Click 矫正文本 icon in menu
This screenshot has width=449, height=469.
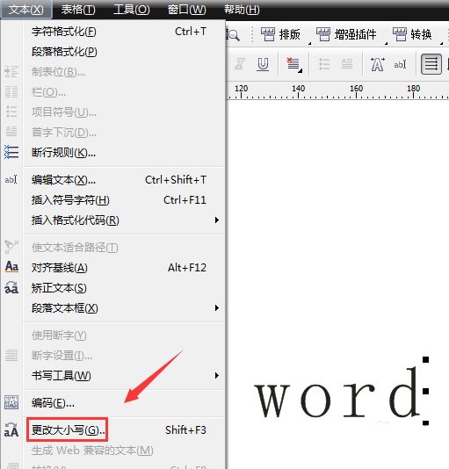(x=11, y=287)
